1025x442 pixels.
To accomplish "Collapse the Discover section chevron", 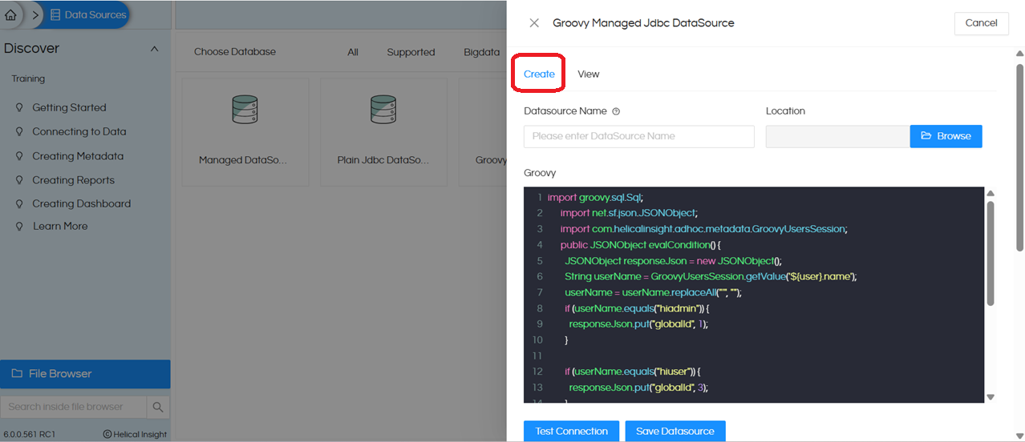I will (x=154, y=49).
